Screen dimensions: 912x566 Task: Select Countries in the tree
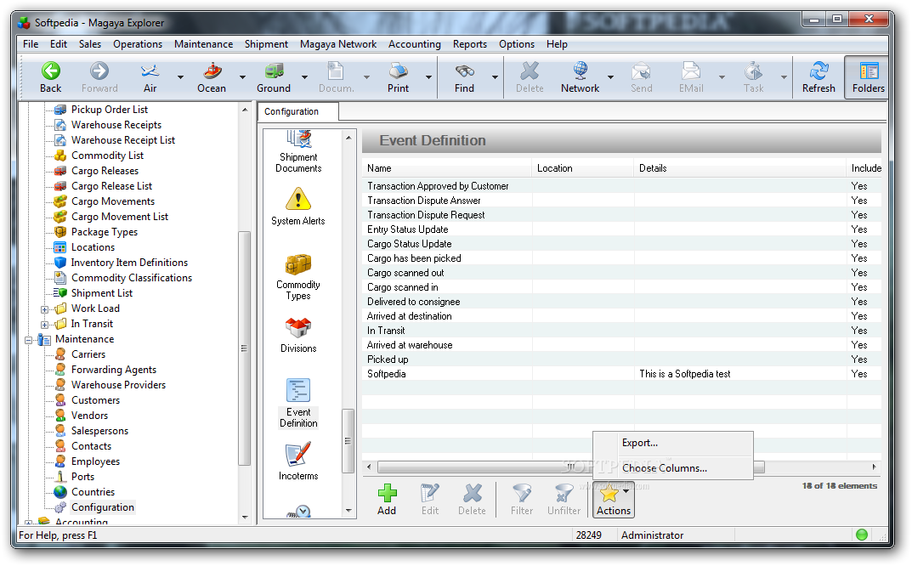tap(93, 493)
